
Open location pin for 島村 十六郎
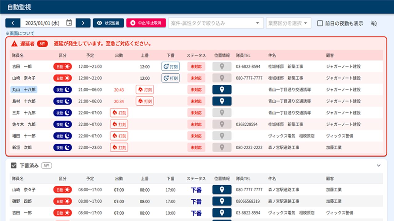pos(222,101)
